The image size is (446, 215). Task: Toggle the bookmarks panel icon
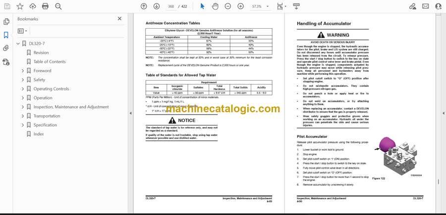[6, 35]
